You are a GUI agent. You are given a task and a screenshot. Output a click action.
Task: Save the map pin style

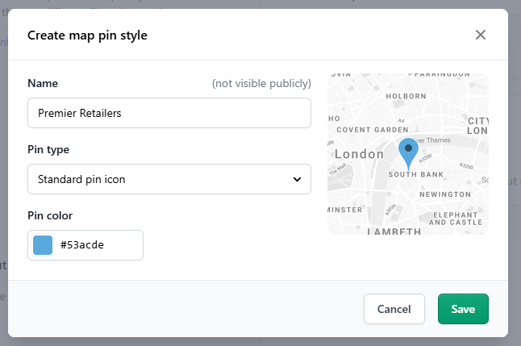tap(463, 309)
